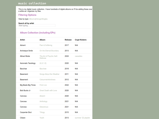This screenshot has width=159, height=119.
Task: Select release year 2022 for Big Beats
Action: 67,85
